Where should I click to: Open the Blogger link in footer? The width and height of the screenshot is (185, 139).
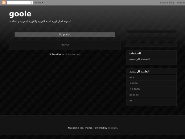coord(113,128)
